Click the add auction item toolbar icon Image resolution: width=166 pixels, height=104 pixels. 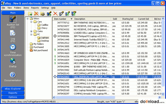click(49, 14)
